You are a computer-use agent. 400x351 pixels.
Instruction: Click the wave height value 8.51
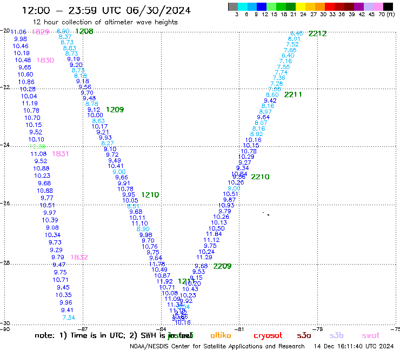133,206
